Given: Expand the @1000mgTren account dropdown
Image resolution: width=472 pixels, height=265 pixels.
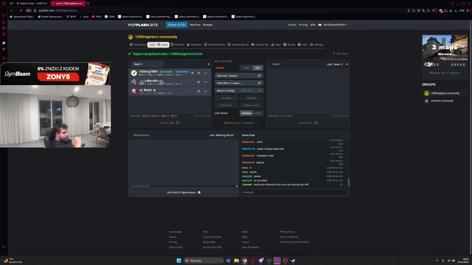Looking at the screenshot, I should click(335, 25).
